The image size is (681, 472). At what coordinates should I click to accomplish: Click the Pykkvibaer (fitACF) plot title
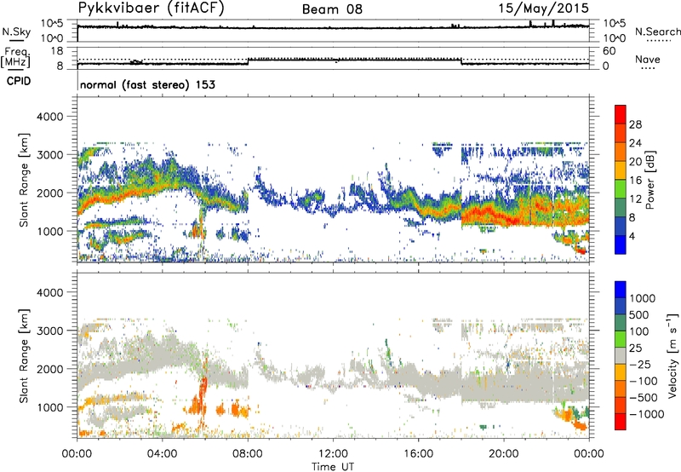pos(152,9)
